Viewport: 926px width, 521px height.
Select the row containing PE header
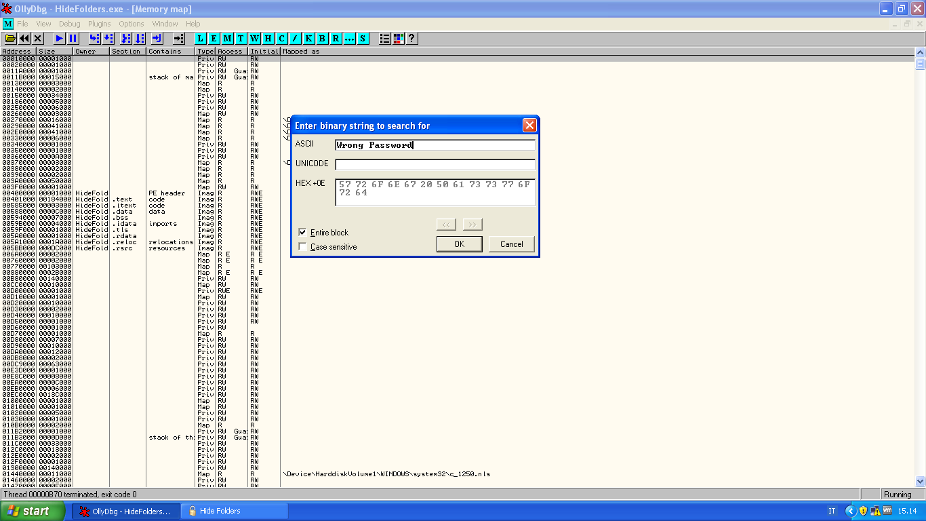[x=458, y=193]
